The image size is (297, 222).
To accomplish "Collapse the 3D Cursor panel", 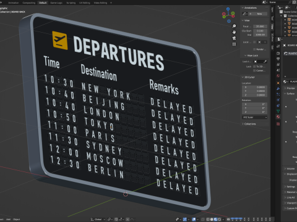I will [243, 77].
